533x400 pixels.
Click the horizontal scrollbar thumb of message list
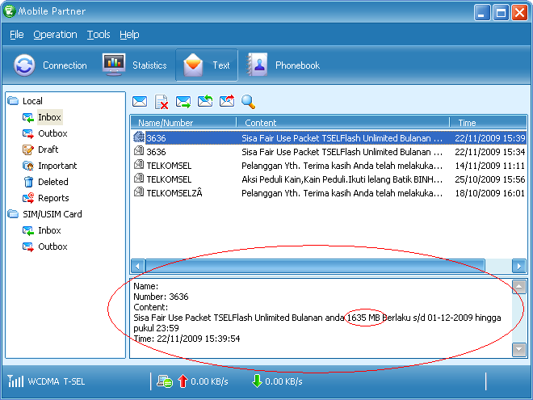[x=315, y=266]
